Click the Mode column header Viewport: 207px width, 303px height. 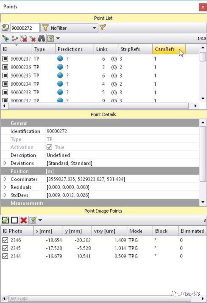(x=140, y=231)
